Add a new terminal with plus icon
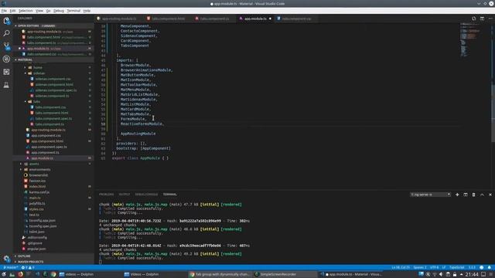495x278 pixels. pyautogui.click(x=457, y=195)
